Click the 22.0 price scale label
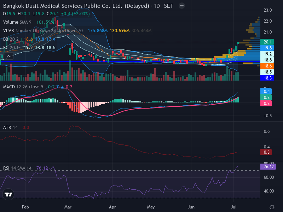The image size is (283, 212). click(268, 21)
